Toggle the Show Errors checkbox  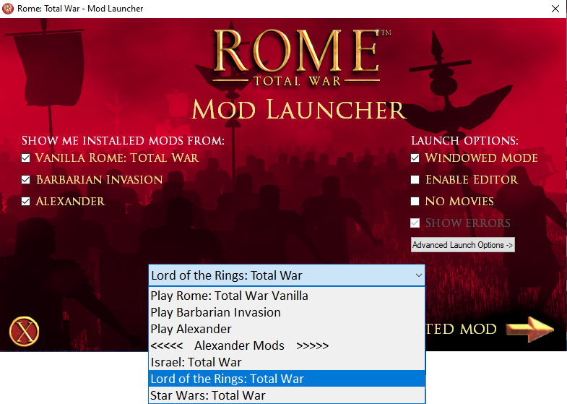point(415,223)
